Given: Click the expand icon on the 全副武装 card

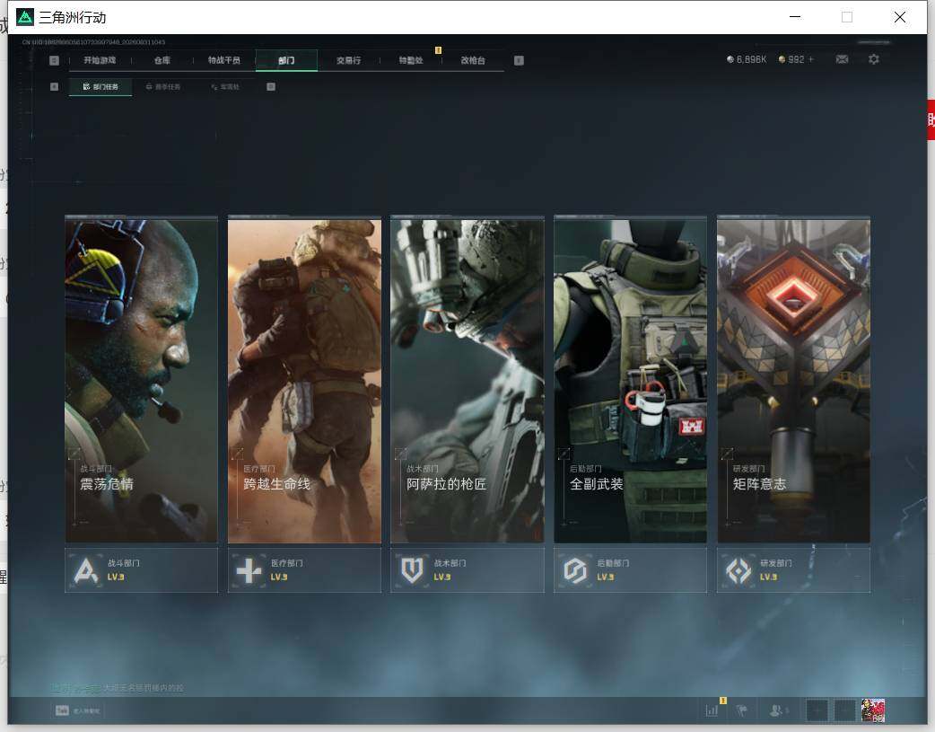Looking at the screenshot, I should point(564,454).
